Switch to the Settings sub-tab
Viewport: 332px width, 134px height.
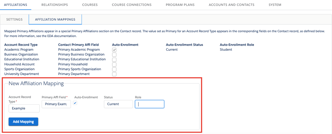click(14, 20)
